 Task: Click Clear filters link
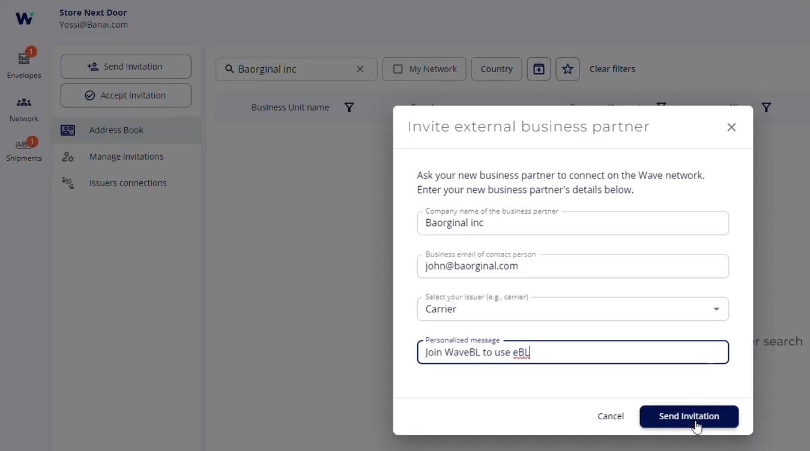click(612, 69)
